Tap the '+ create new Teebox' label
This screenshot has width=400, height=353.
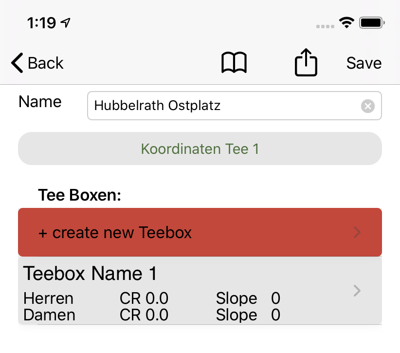click(x=115, y=233)
